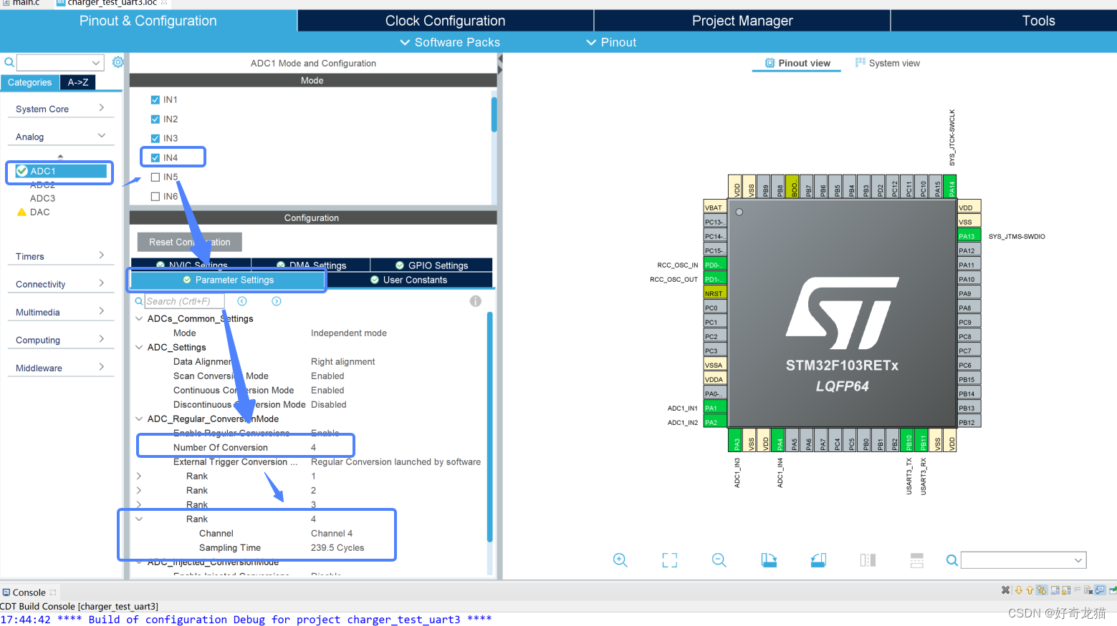This screenshot has height=626, width=1117.
Task: Click the NRST pin on chip
Action: click(x=714, y=293)
